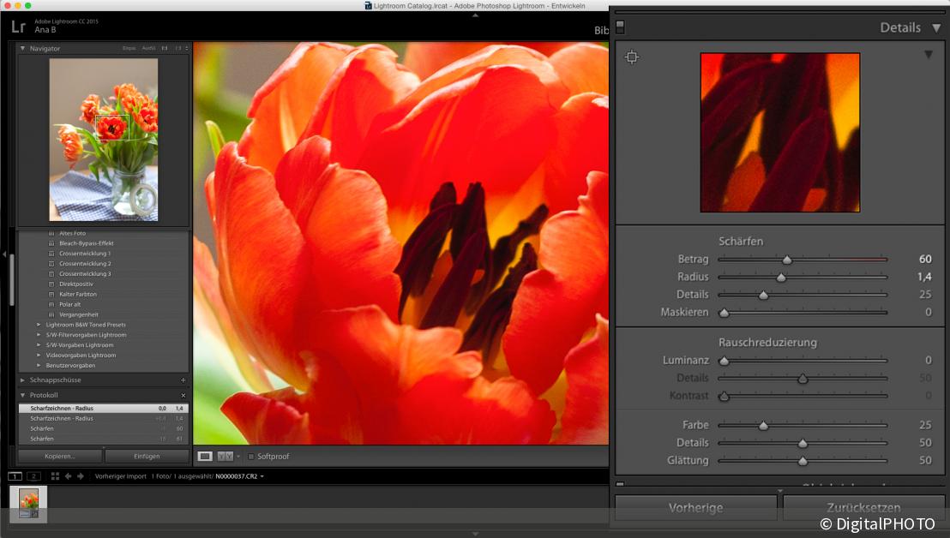Switch to Loupe view in the toolbar
Image resolution: width=950 pixels, height=538 pixels.
pyautogui.click(x=205, y=457)
